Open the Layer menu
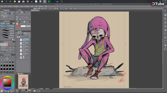The image size is (167, 93). (x=22, y=6)
